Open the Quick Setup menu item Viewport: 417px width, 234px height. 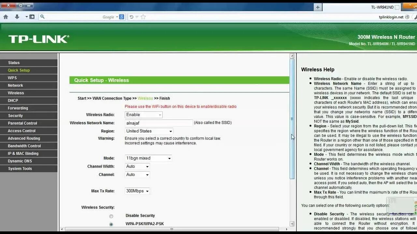coord(29,70)
